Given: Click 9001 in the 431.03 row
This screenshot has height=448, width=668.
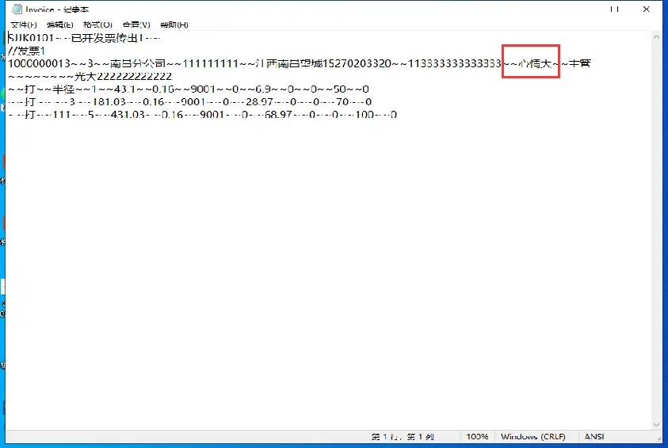Looking at the screenshot, I should [212, 115].
